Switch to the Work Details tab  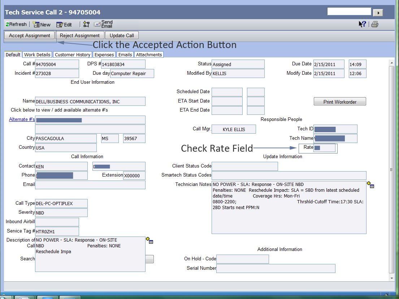tap(37, 55)
